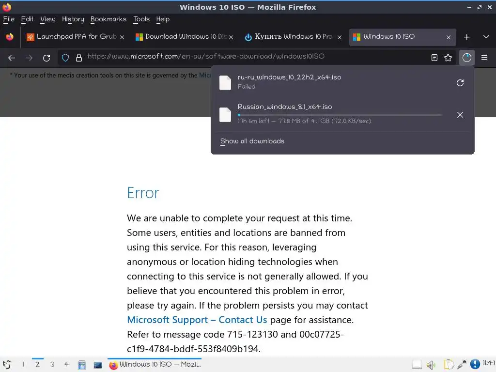Open Microsoft Support – Contact Us link
The width and height of the screenshot is (496, 372).
click(197, 320)
